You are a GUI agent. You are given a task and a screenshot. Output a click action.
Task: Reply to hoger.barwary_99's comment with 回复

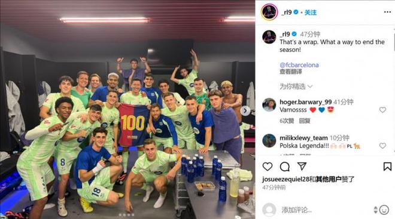click(304, 121)
